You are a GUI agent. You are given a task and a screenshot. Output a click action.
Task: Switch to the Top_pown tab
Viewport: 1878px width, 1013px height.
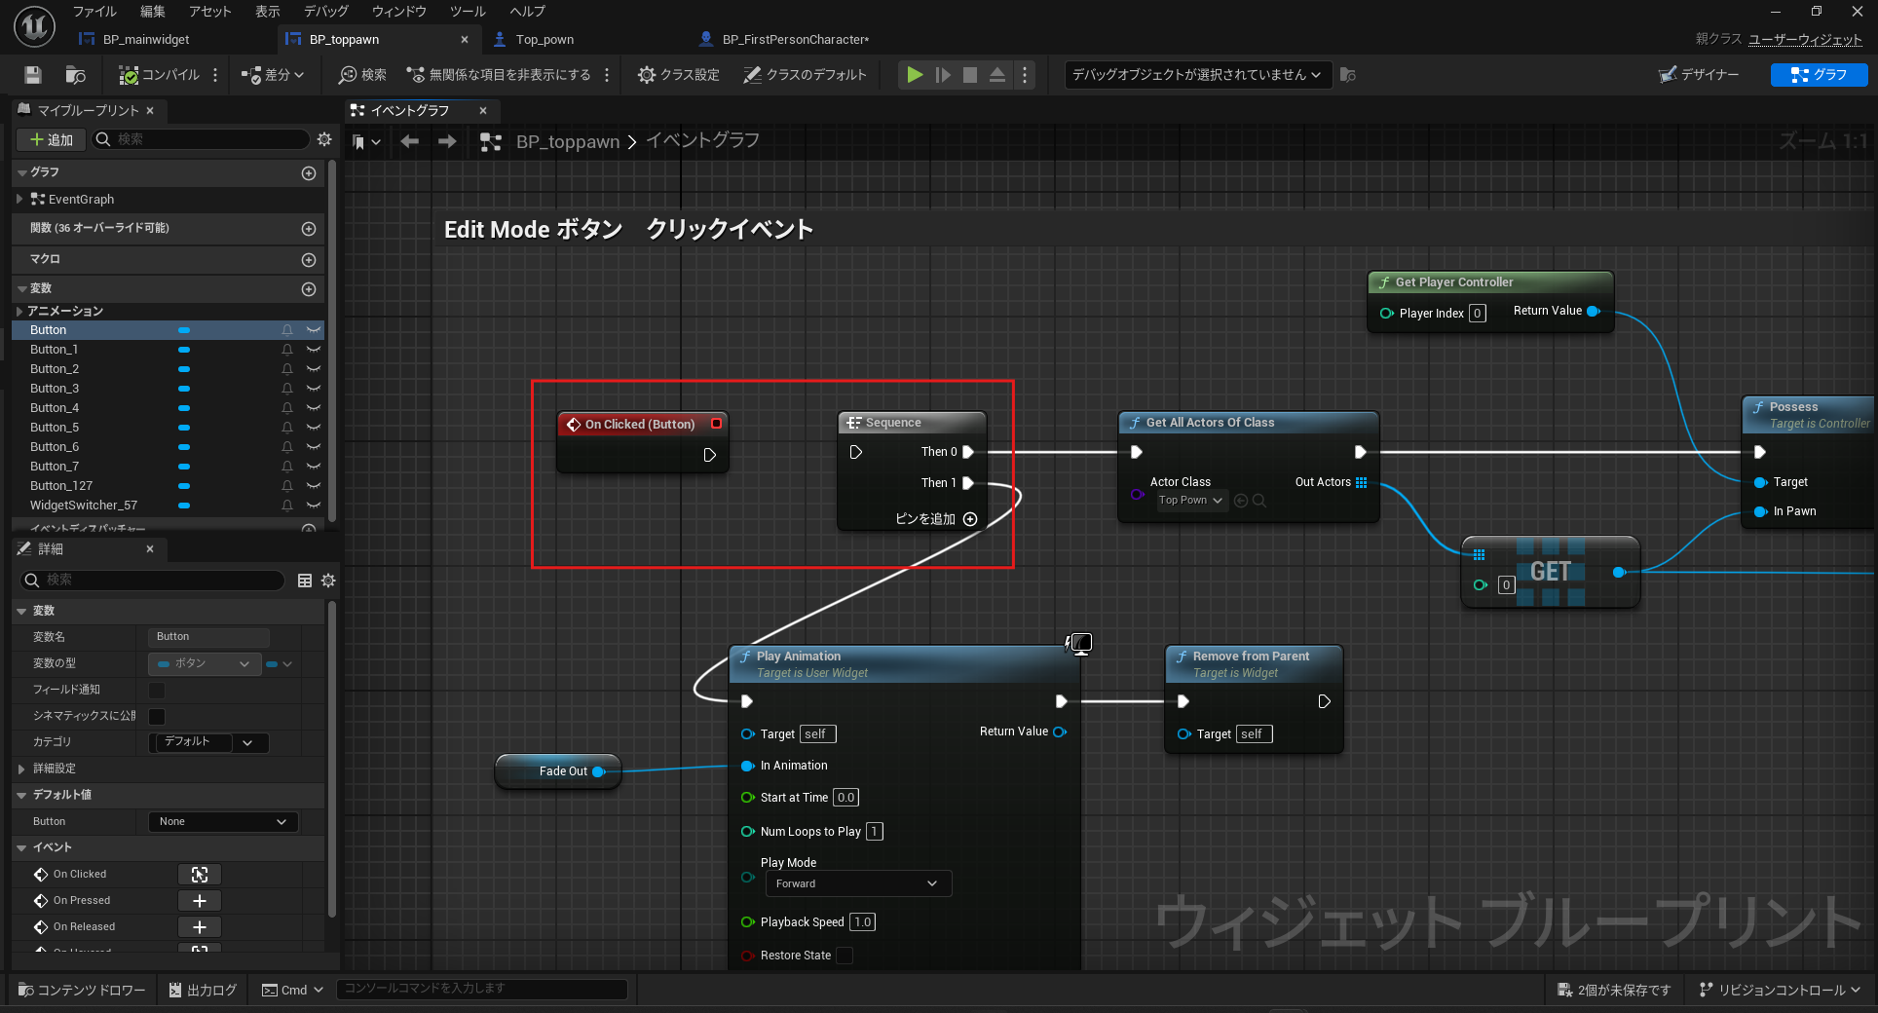point(544,40)
